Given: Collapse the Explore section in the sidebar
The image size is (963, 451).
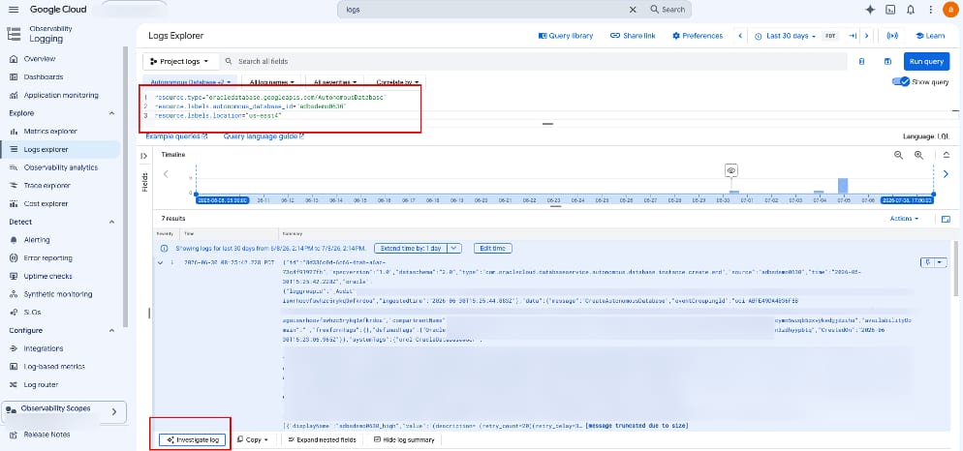Looking at the screenshot, I should (111, 113).
